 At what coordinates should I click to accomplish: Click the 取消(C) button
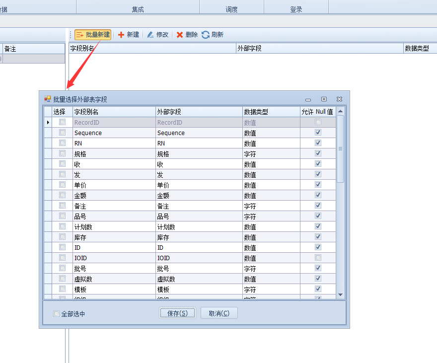[219, 313]
